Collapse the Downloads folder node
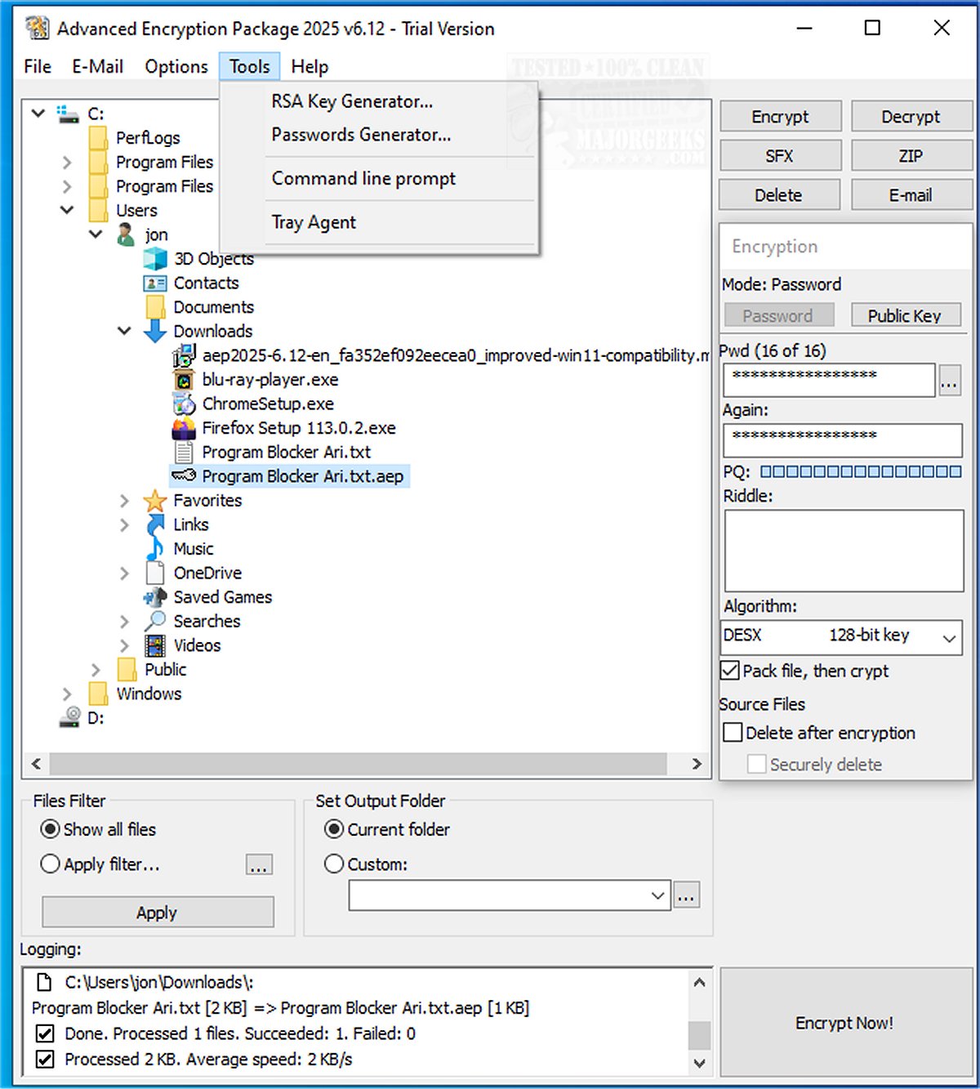Screen dimensions: 980x1089 pos(124,331)
